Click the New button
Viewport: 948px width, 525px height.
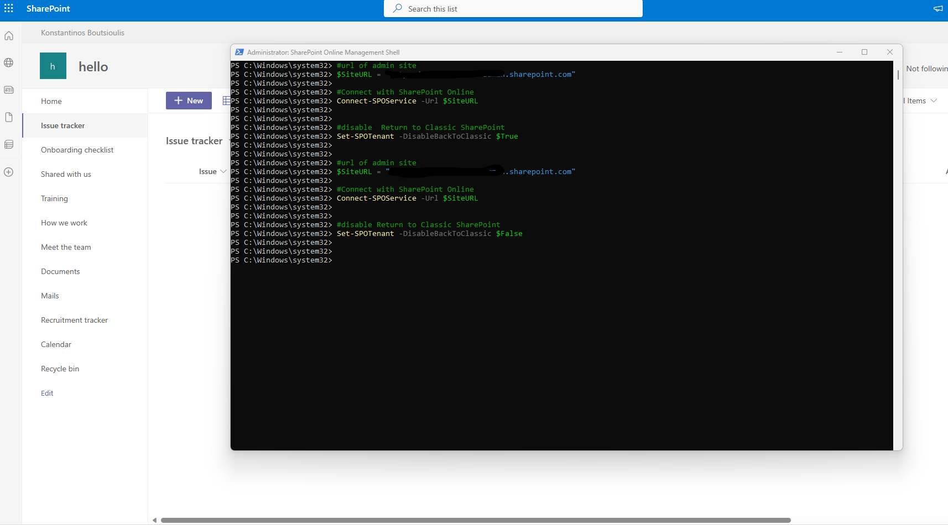click(x=189, y=101)
